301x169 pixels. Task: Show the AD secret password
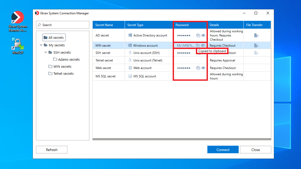203,35
